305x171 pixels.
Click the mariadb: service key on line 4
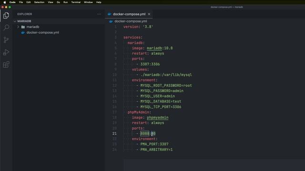[x=136, y=43]
